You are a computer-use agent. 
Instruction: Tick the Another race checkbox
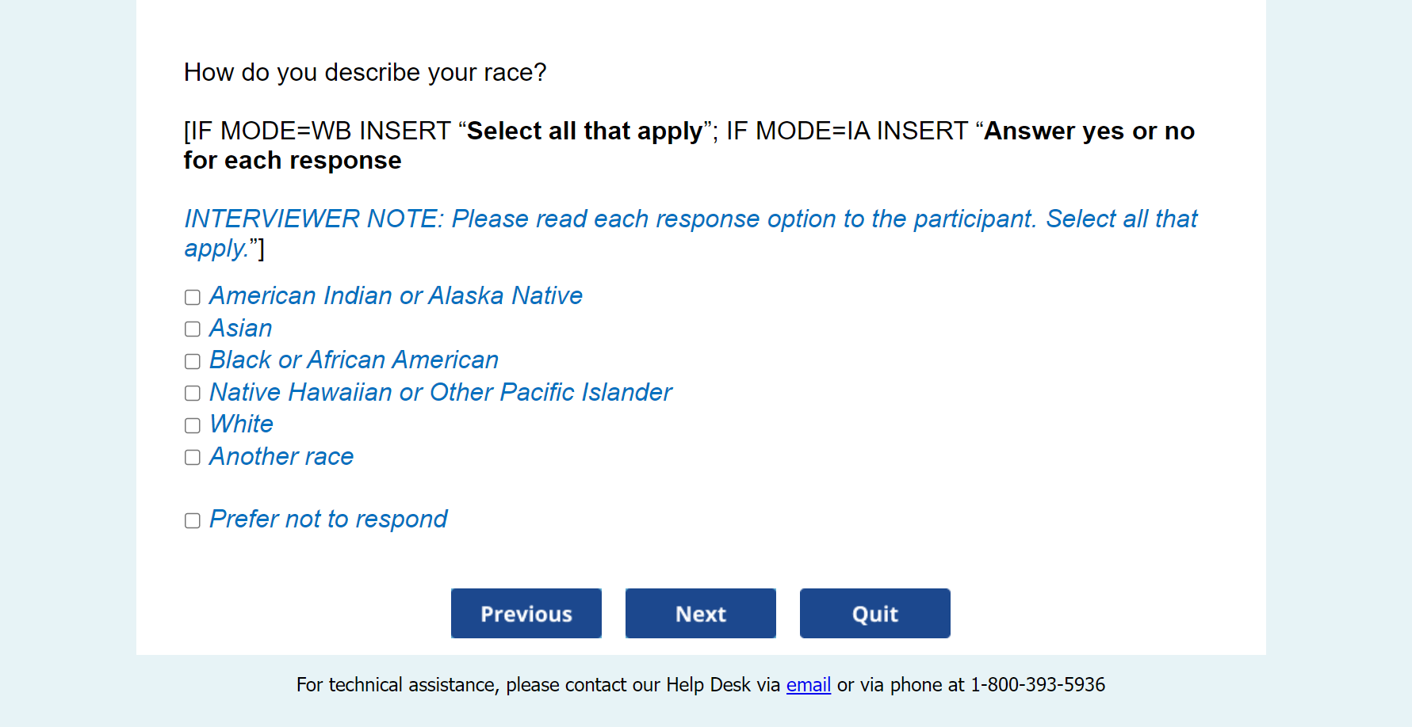(193, 458)
